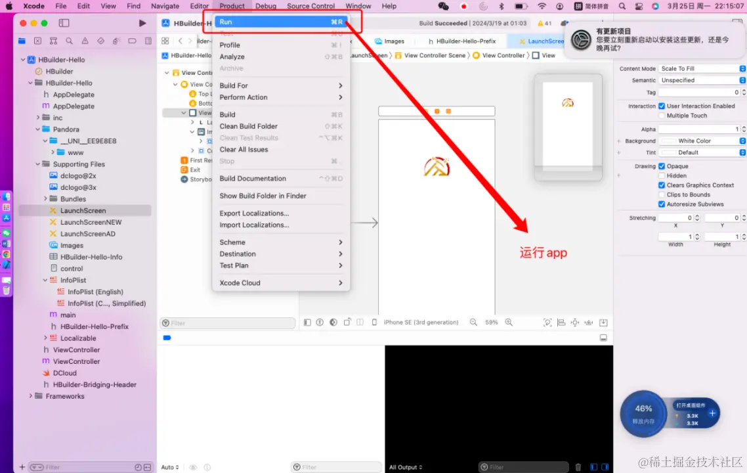Image resolution: width=747 pixels, height=473 pixels.
Task: Click the Alpha value field
Action: [698, 129]
